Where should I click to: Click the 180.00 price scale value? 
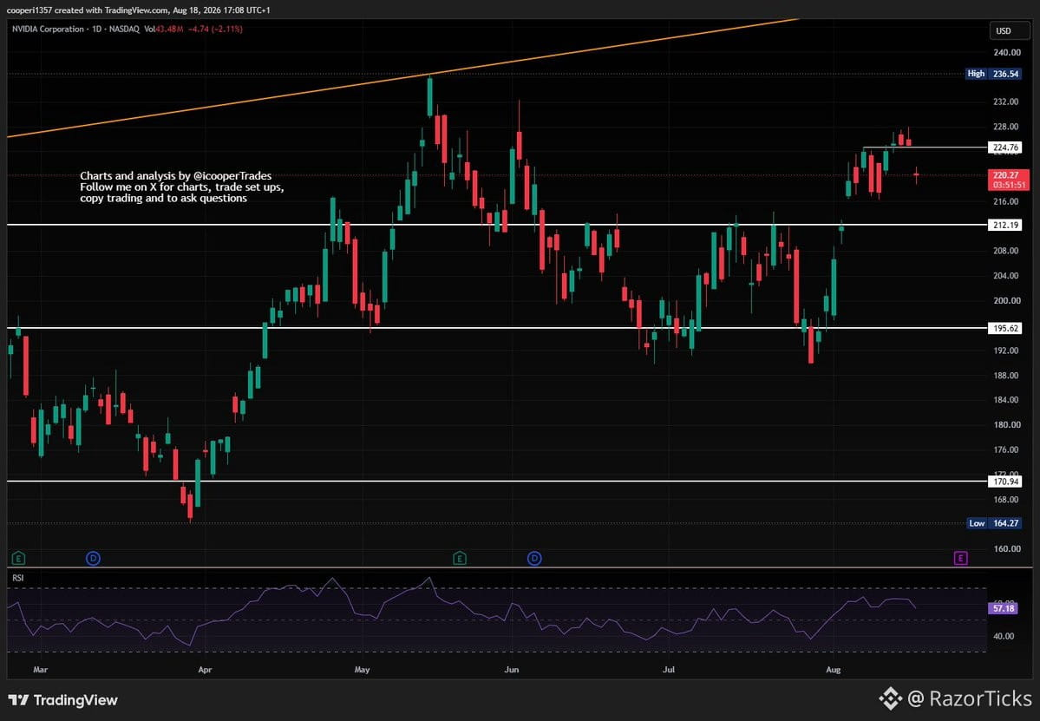coord(1007,424)
